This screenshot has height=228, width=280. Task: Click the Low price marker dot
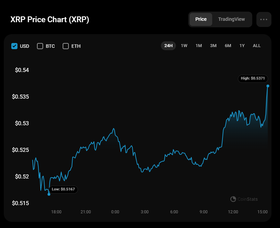(x=49, y=194)
